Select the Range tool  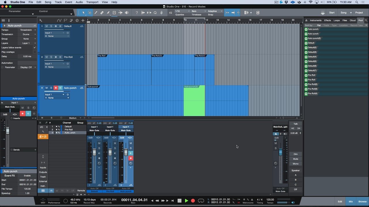coord(90,13)
